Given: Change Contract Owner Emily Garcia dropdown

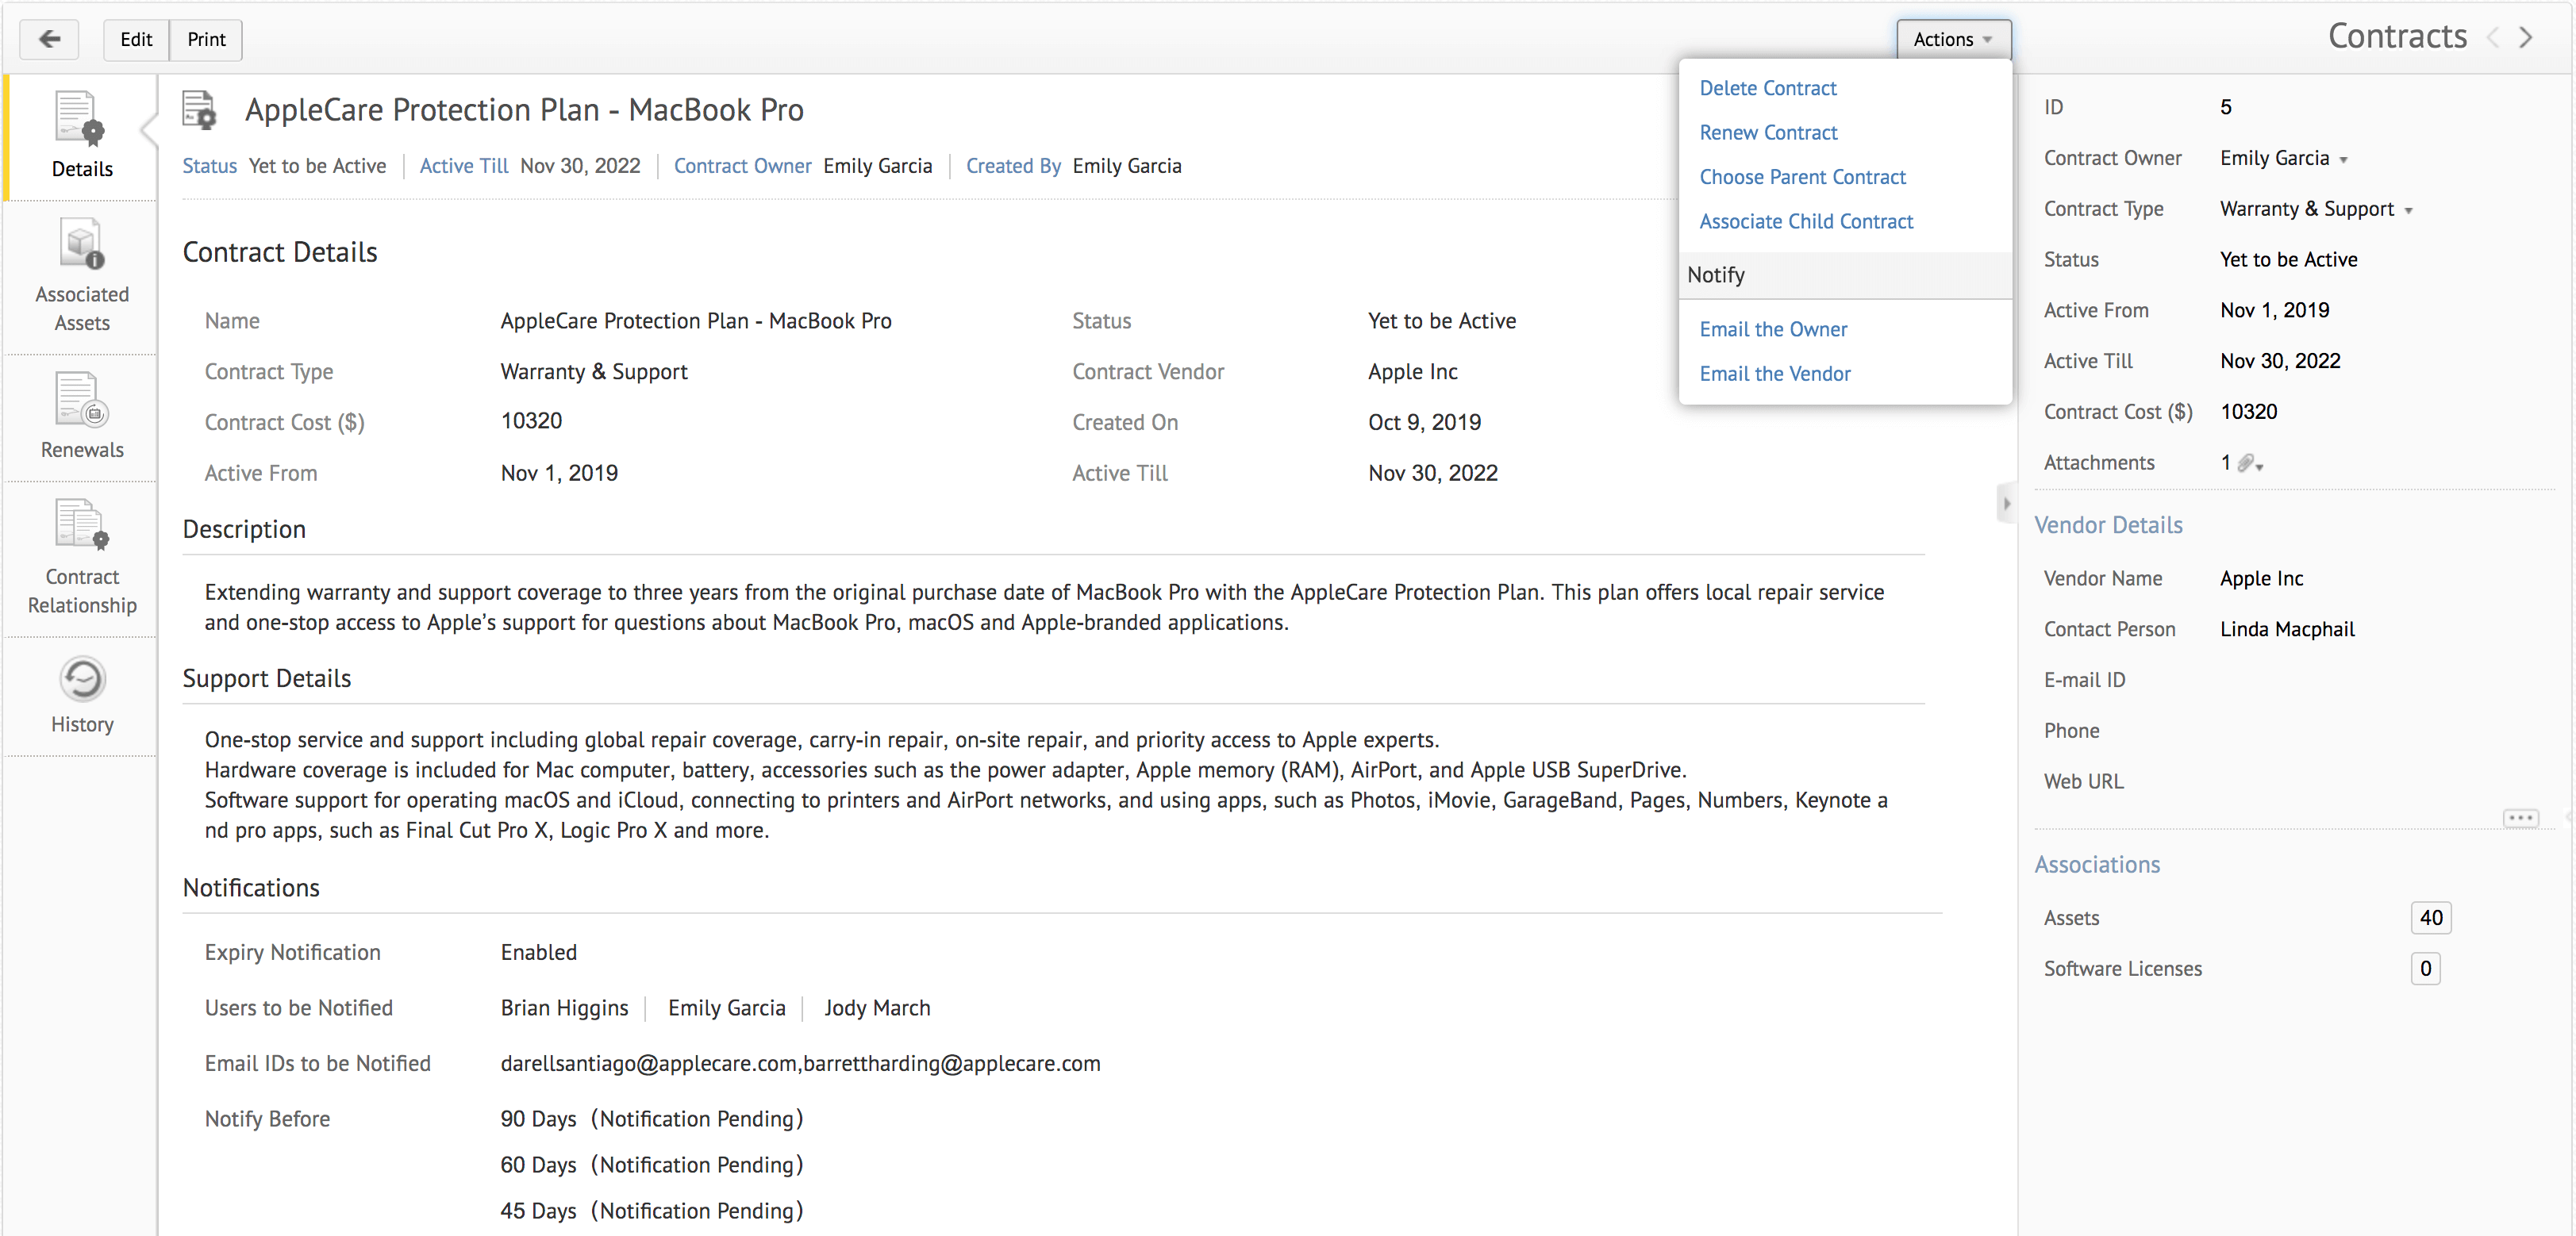Looking at the screenshot, I should tap(2284, 158).
